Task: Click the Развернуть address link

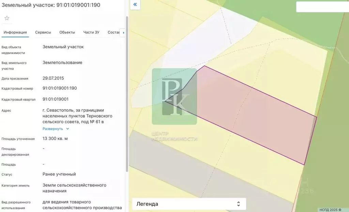Action: [x=53, y=129]
